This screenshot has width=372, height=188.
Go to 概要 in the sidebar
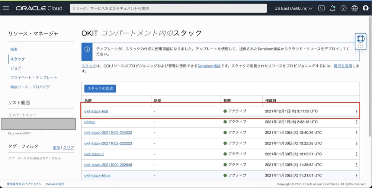tap(14, 49)
